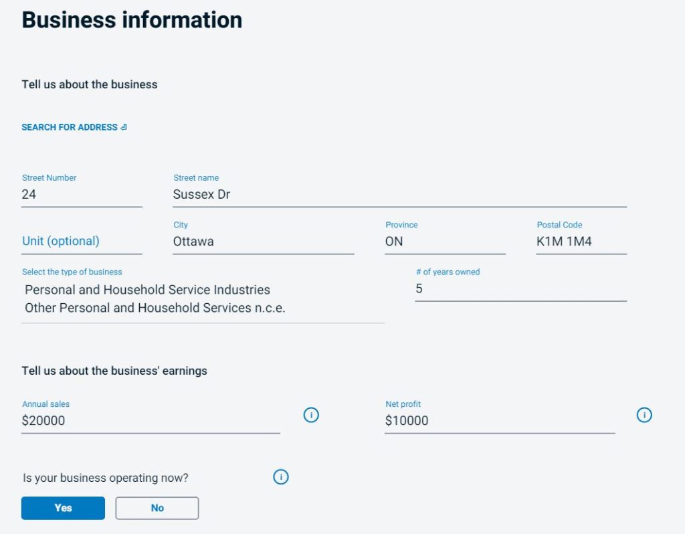Click the Unit (optional) field
Image resolution: width=685 pixels, height=534 pixels.
point(81,242)
